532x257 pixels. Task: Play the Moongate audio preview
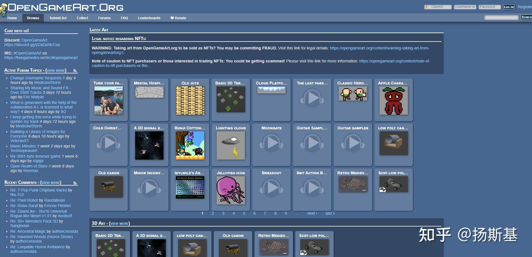(x=272, y=143)
